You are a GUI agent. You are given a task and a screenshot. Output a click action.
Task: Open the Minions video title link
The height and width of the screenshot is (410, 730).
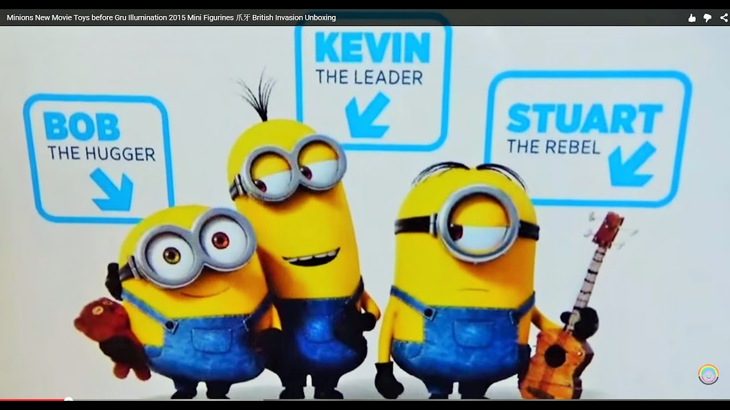(171, 18)
